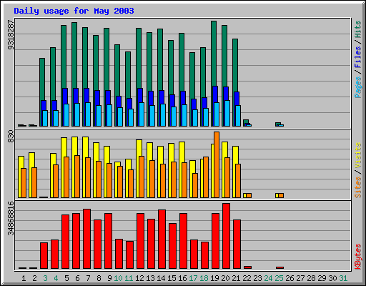Click day 17 weekend label

(193, 278)
